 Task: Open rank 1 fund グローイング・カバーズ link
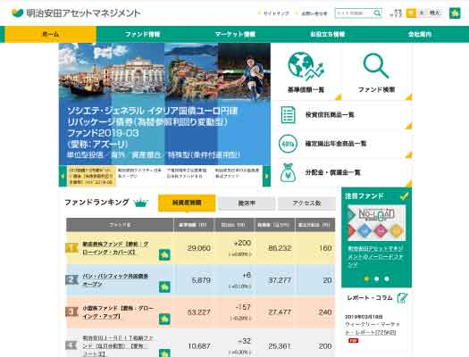115,248
